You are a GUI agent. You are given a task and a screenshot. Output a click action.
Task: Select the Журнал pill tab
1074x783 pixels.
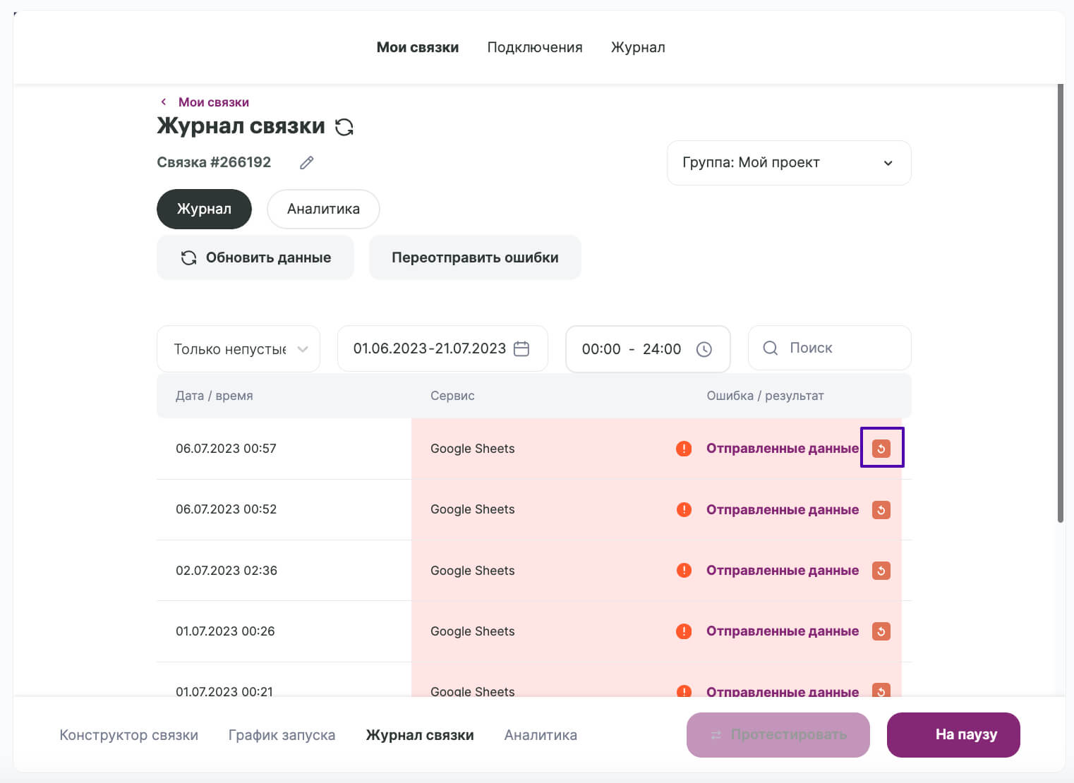click(204, 209)
